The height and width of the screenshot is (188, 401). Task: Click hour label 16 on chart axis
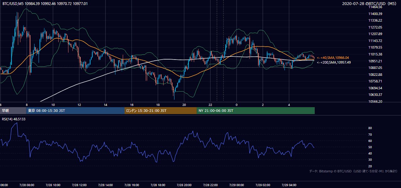tap(132, 105)
